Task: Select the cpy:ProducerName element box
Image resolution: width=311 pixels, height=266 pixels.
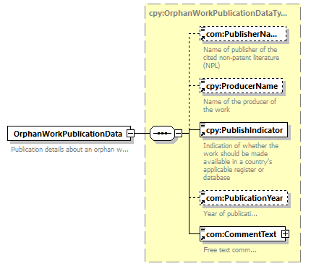Action: point(242,86)
